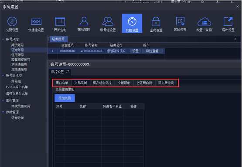Select 风控设置 risk control icon
This screenshot has height=167, width=242.
(x=132, y=23)
